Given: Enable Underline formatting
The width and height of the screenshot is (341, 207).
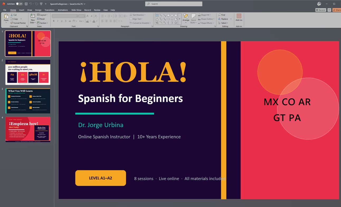Looking at the screenshot, I should click(62, 21).
